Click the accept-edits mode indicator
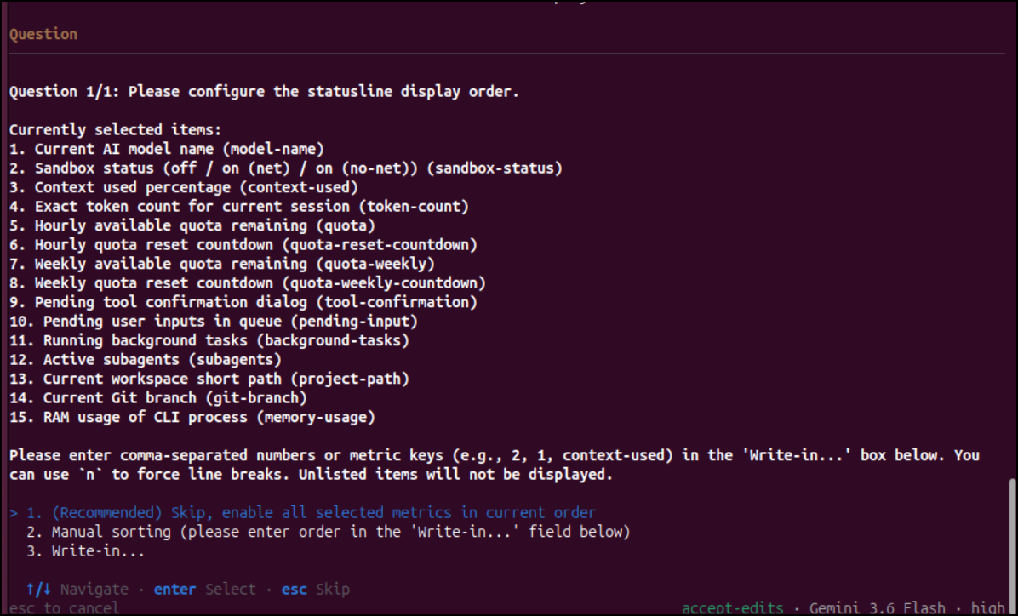Viewport: 1018px width, 616px height. click(x=732, y=608)
